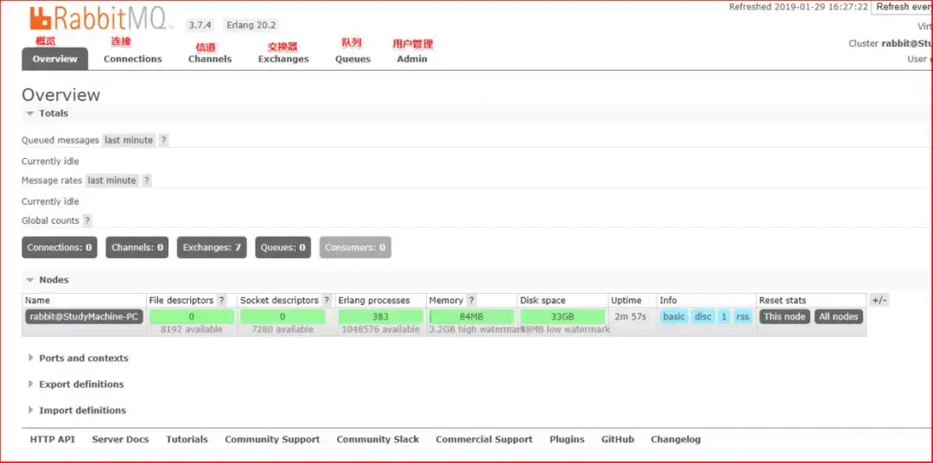The height and width of the screenshot is (463, 933).
Task: Click the rss info tag
Action: [x=742, y=317]
